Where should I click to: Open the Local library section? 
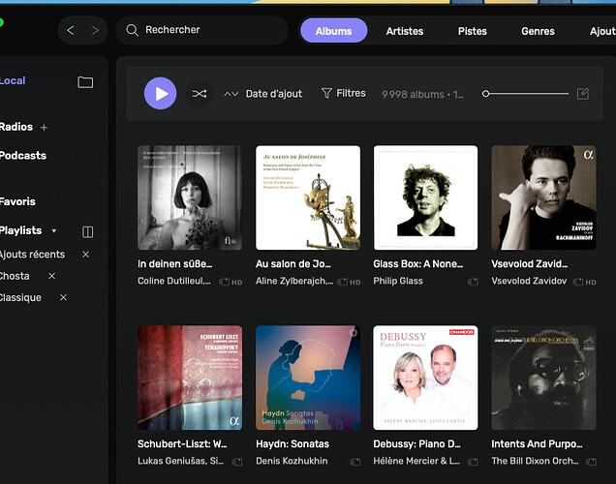coord(13,80)
